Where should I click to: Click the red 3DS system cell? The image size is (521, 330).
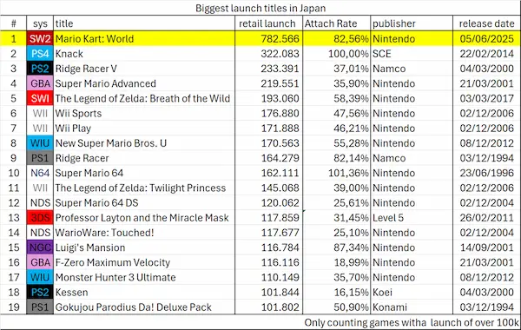[x=40, y=218]
